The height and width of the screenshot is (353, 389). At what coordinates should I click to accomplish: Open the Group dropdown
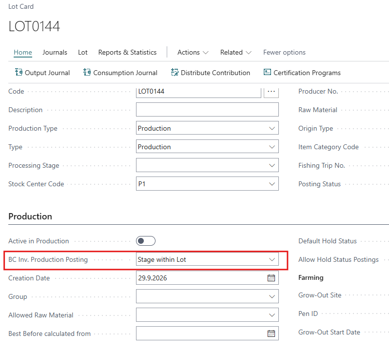pos(272,296)
